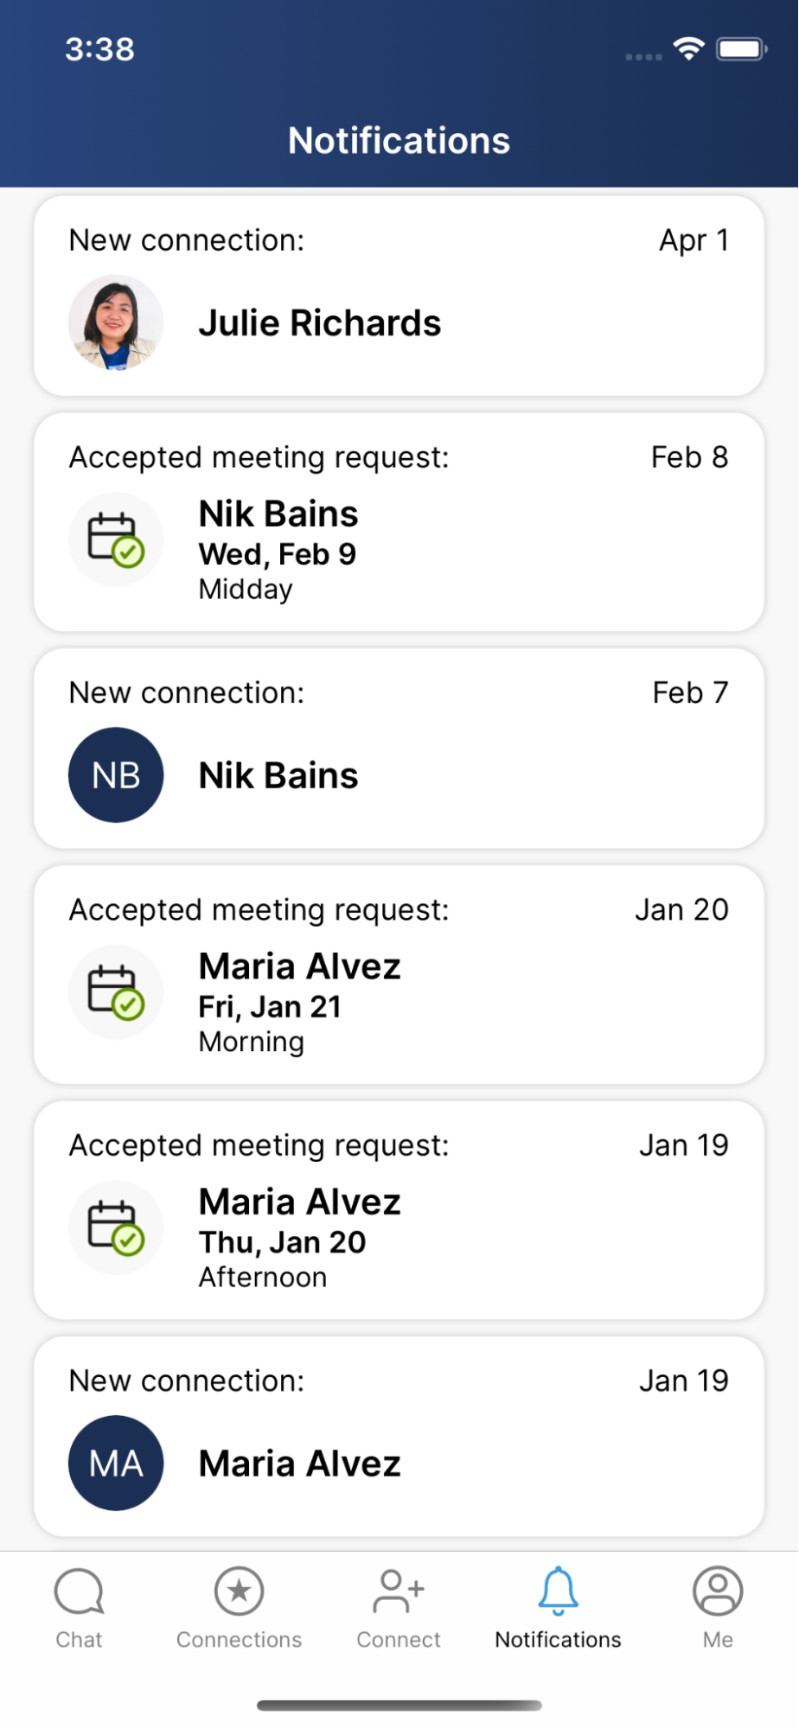The width and height of the screenshot is (799, 1728).
Task: Switch to the Connections tab label
Action: 239,1640
